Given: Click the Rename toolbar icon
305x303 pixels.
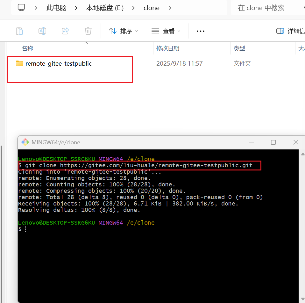Looking at the screenshot, I should (42, 31).
